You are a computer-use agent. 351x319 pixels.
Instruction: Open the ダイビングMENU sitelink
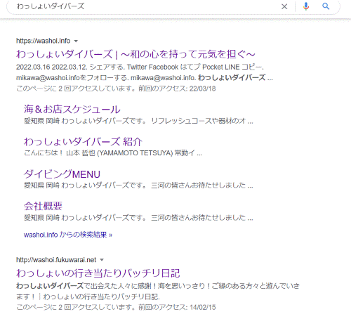62,174
